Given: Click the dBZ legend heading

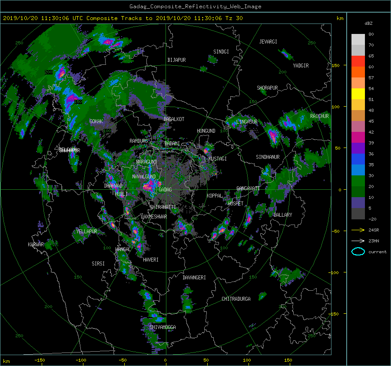Looking at the screenshot, I should click(368, 24).
